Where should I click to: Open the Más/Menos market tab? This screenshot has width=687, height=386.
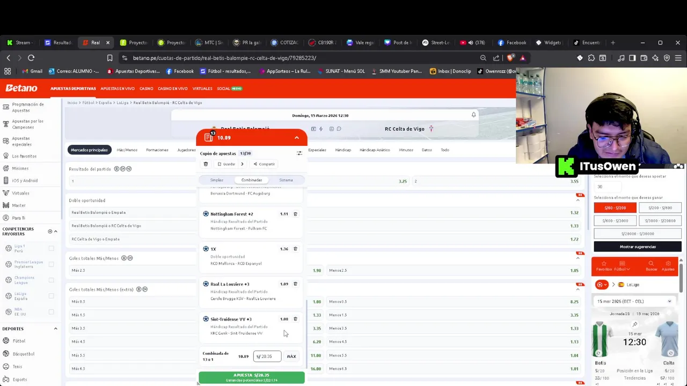(127, 150)
